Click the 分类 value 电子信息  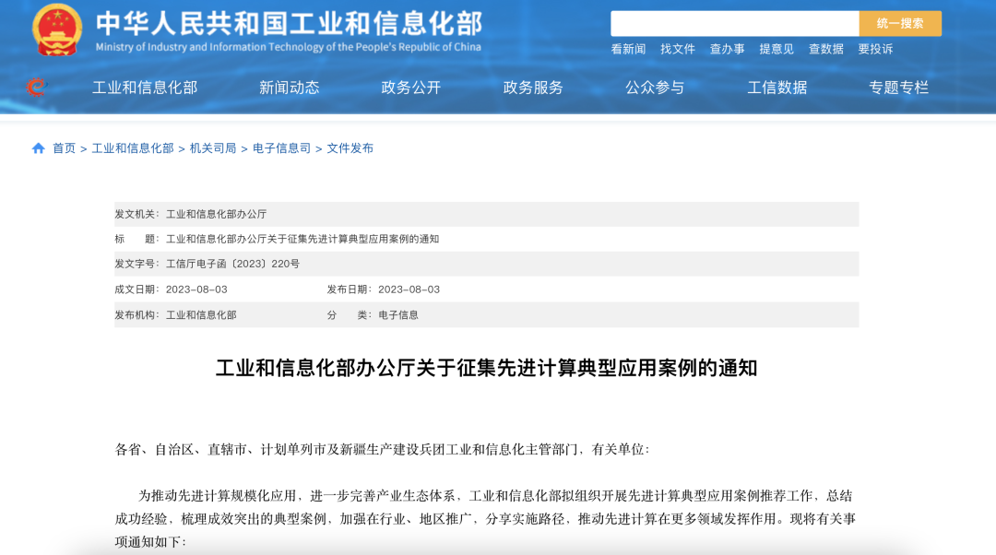point(398,315)
